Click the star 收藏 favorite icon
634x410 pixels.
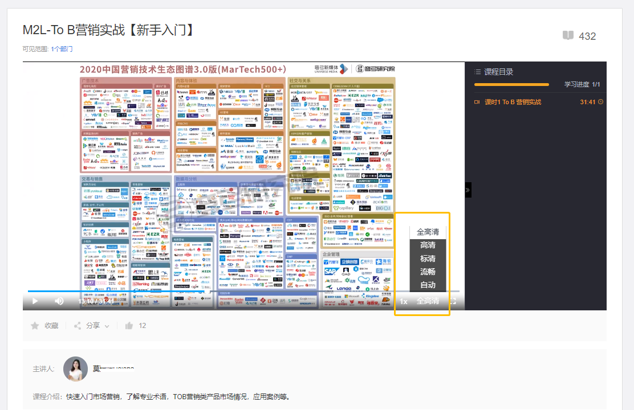35,326
